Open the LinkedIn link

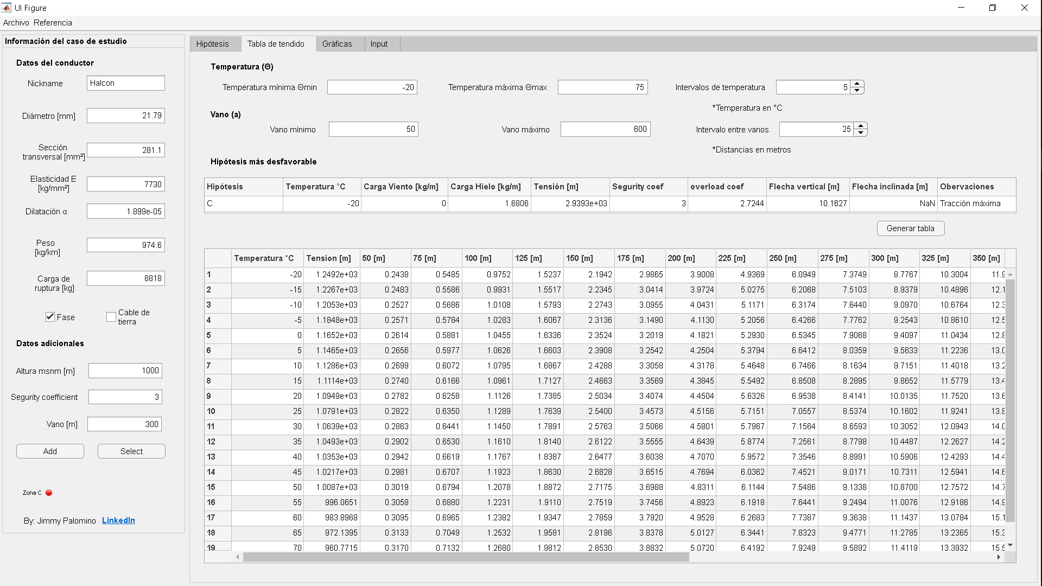pyautogui.click(x=118, y=520)
